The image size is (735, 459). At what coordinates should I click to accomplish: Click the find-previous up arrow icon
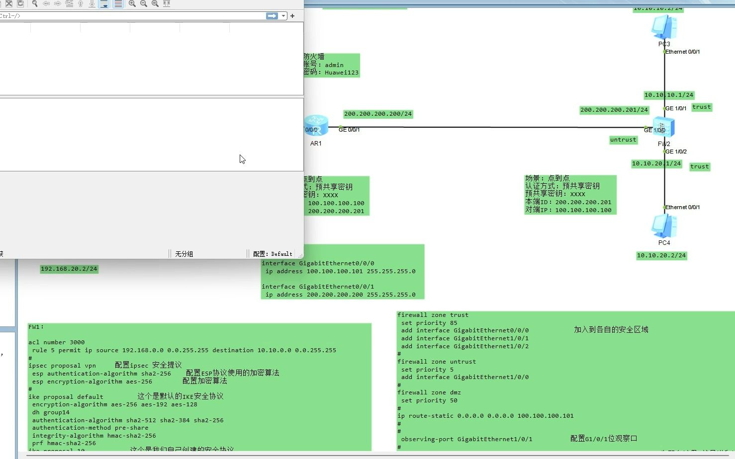point(80,4)
